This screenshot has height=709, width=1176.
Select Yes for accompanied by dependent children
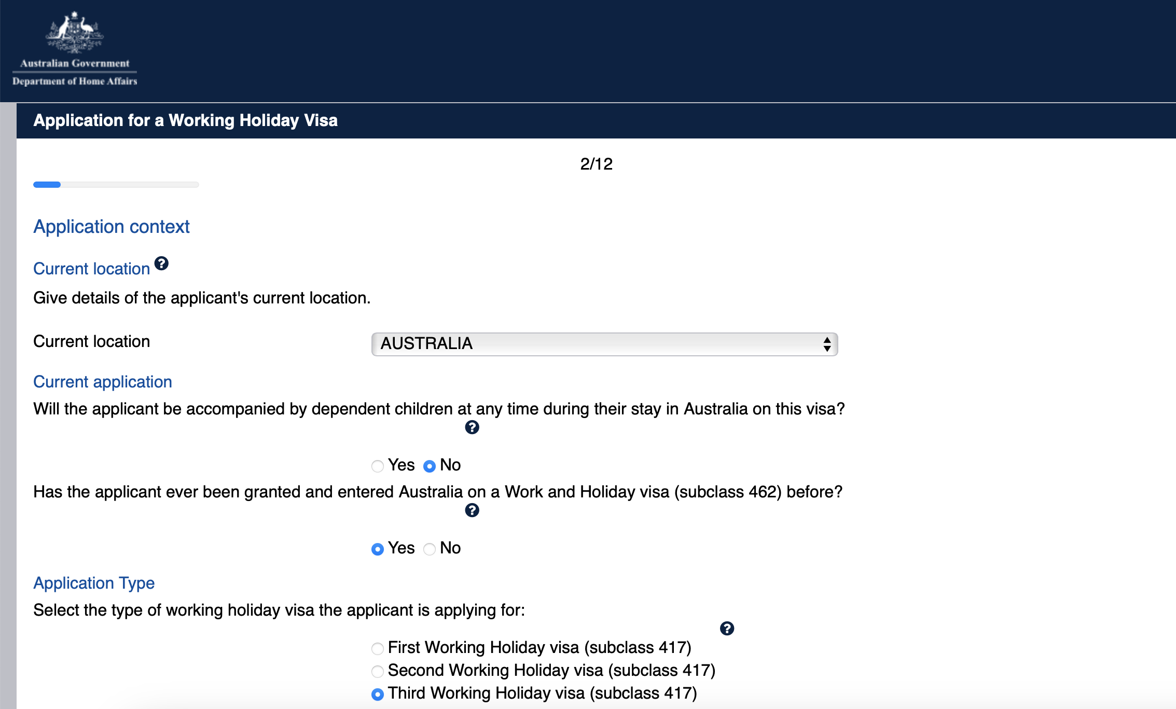[378, 466]
